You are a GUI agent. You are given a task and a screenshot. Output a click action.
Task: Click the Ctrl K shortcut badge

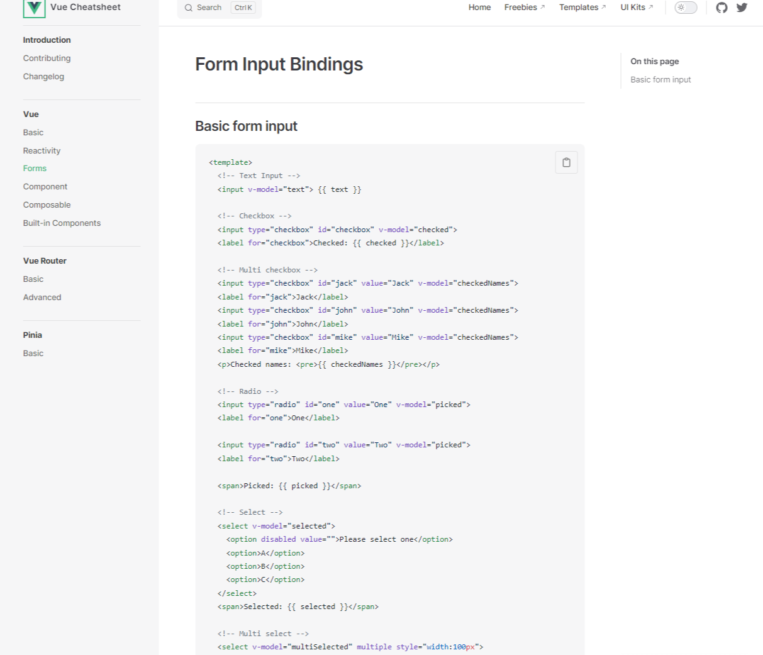(x=243, y=8)
